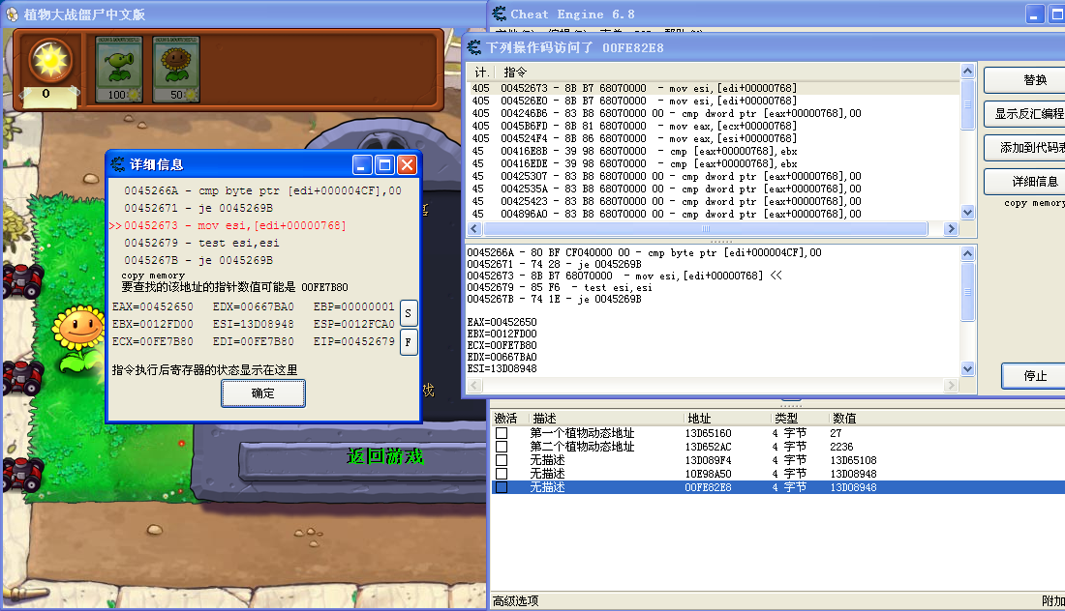Screen dimensions: 1065x611
Task: Click the register pane scroll up arrow
Action: point(968,253)
